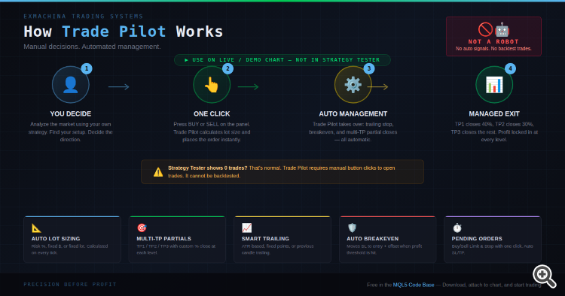
Task: Click No auto signals. No backtest trades. text
Action: (x=493, y=49)
